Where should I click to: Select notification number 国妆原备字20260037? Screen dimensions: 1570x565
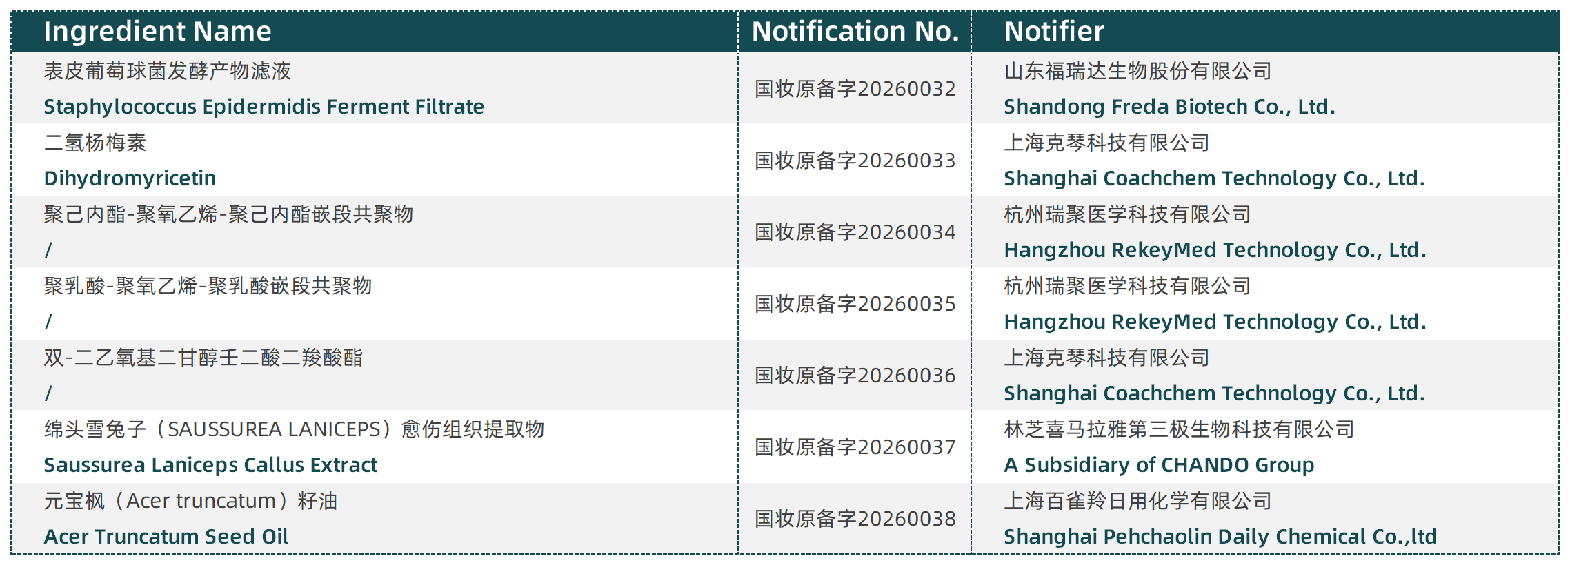(855, 447)
